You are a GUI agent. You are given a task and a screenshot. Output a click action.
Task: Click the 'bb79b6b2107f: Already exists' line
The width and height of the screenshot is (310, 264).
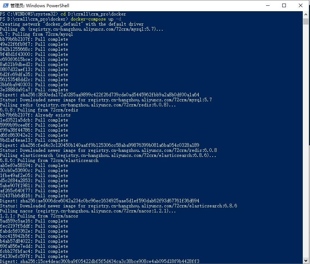[35, 115]
